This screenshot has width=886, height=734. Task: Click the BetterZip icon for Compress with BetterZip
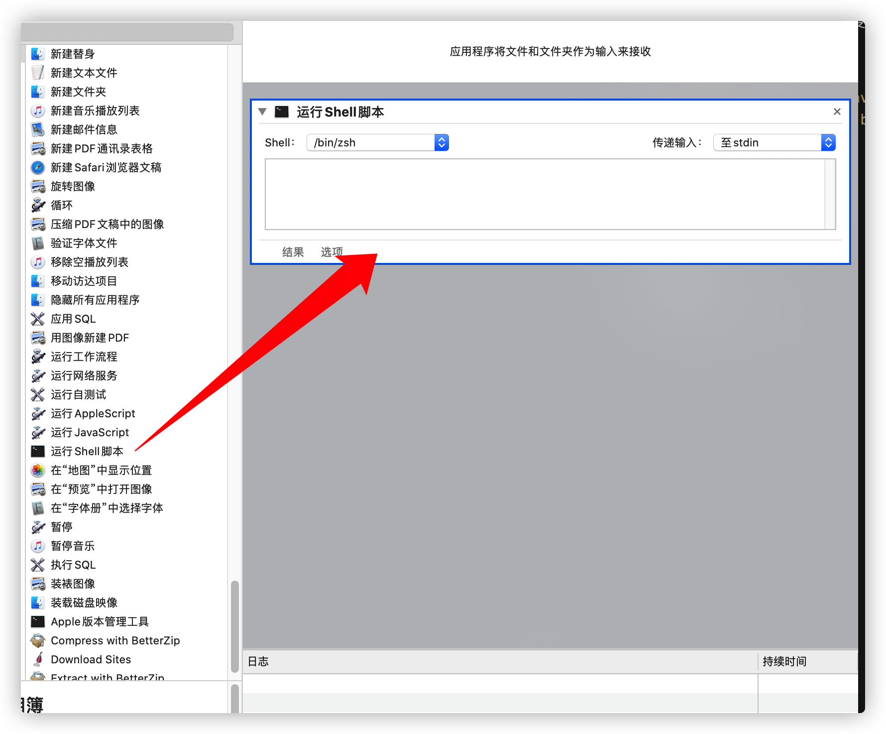[x=38, y=640]
